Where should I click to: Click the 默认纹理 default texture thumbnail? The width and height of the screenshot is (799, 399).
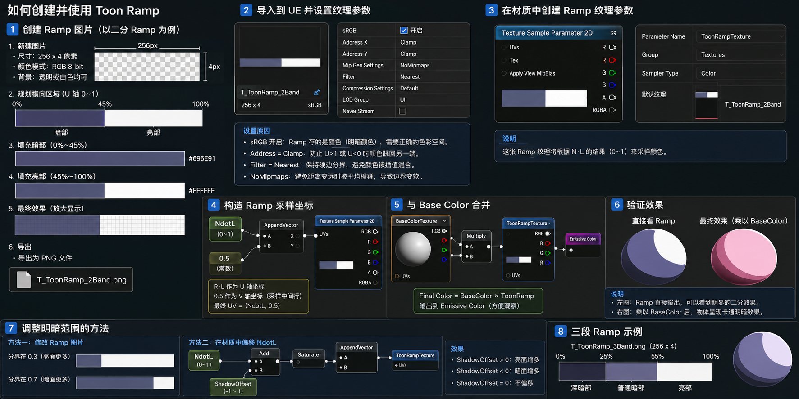coord(706,104)
